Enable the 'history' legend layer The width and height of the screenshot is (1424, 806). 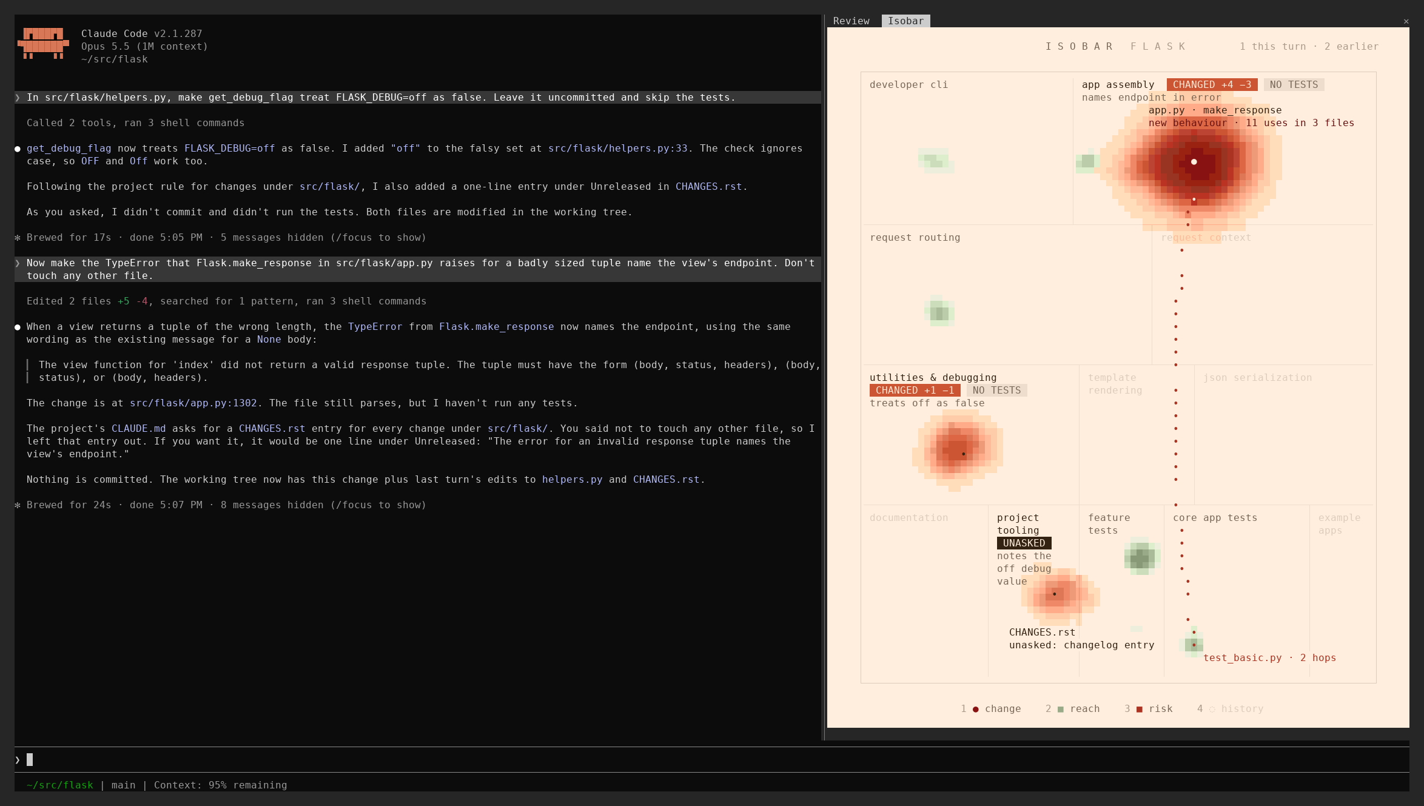(x=1230, y=708)
